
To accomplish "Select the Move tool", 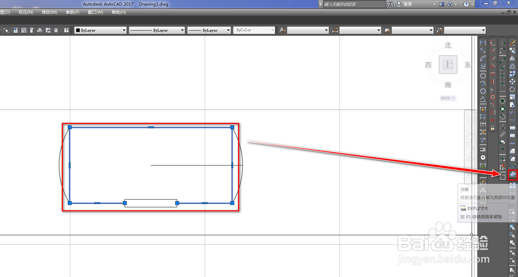I will tap(512, 81).
